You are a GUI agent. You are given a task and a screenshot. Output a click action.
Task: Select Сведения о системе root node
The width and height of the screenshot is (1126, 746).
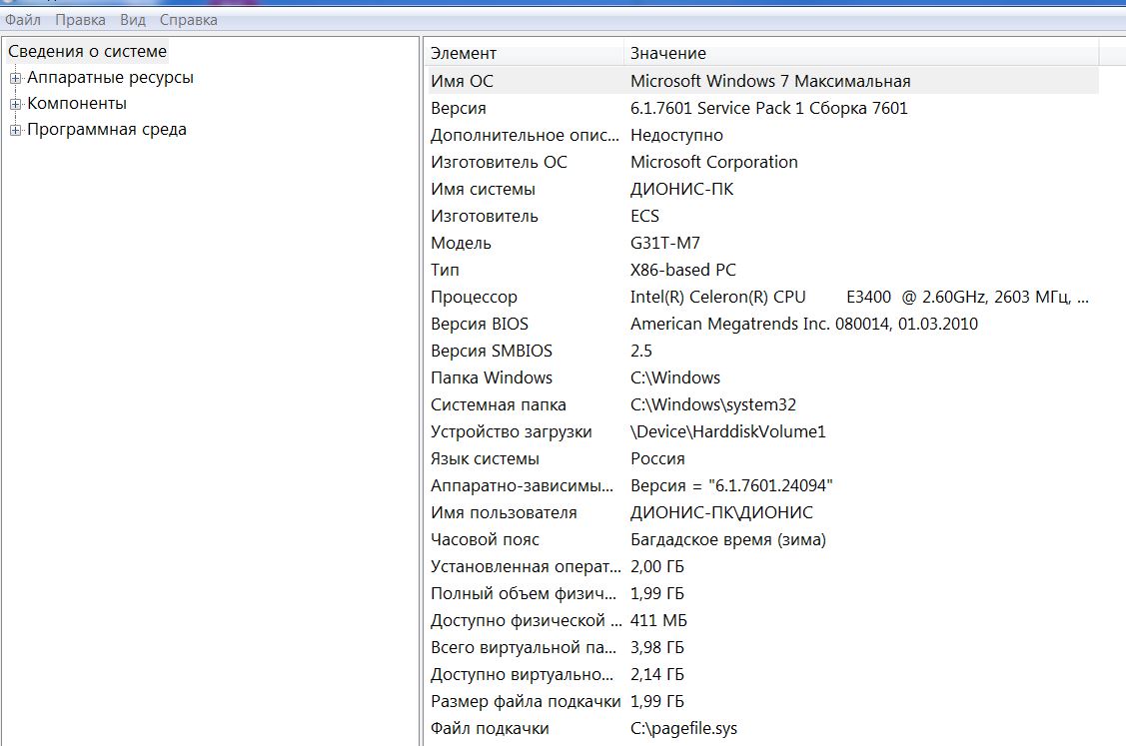(88, 52)
